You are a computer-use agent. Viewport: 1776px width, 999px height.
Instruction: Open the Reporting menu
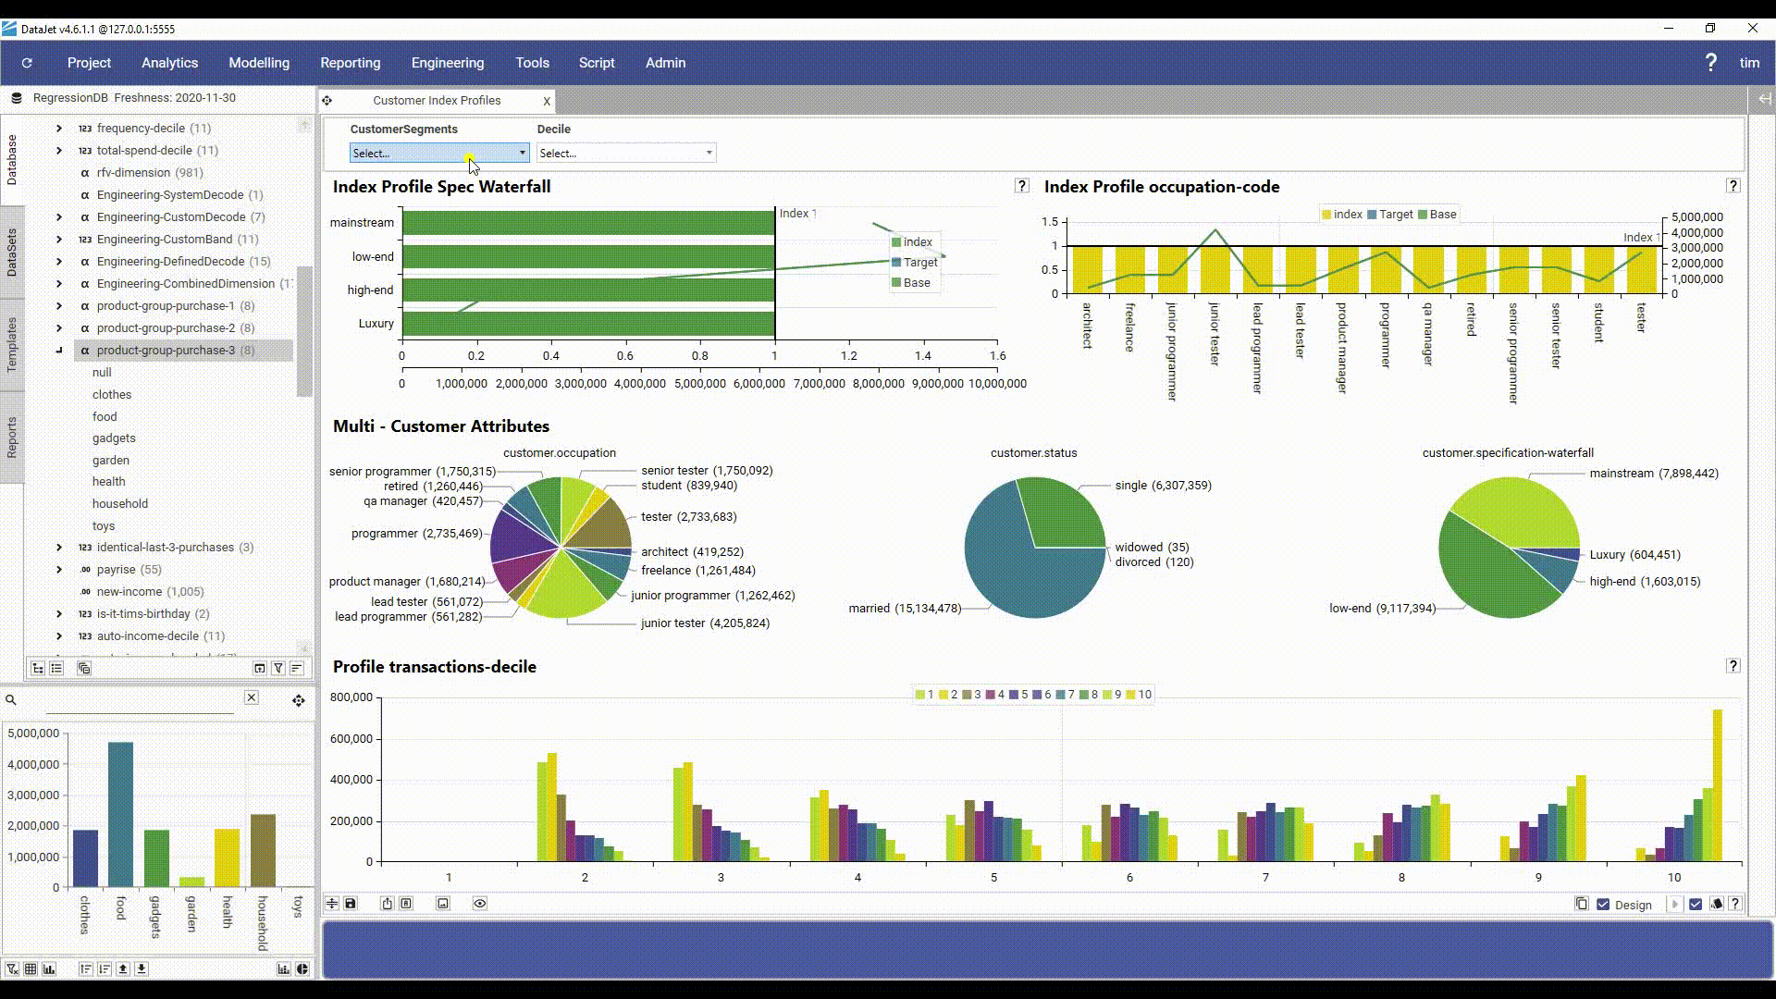[x=351, y=63]
